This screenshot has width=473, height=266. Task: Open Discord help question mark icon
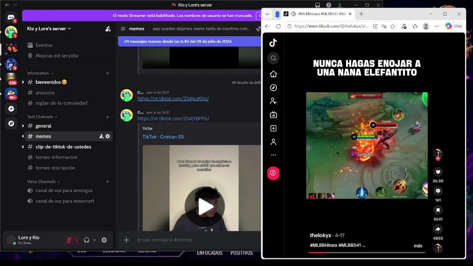[x=329, y=5]
